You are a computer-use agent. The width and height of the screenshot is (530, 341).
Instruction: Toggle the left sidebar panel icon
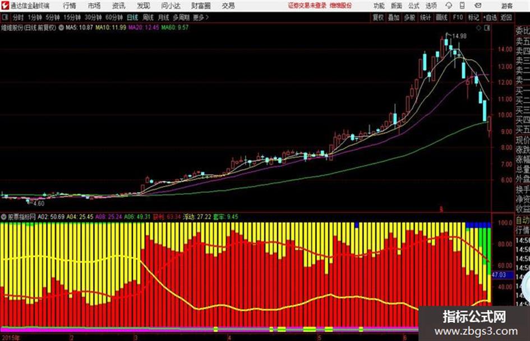(x=5, y=17)
